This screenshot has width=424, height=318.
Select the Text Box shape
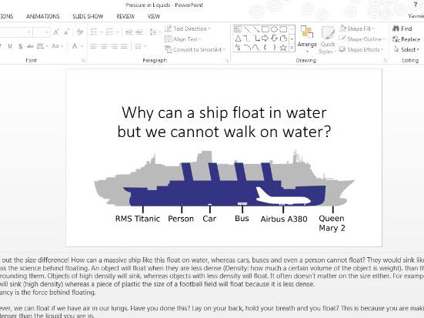click(x=238, y=29)
